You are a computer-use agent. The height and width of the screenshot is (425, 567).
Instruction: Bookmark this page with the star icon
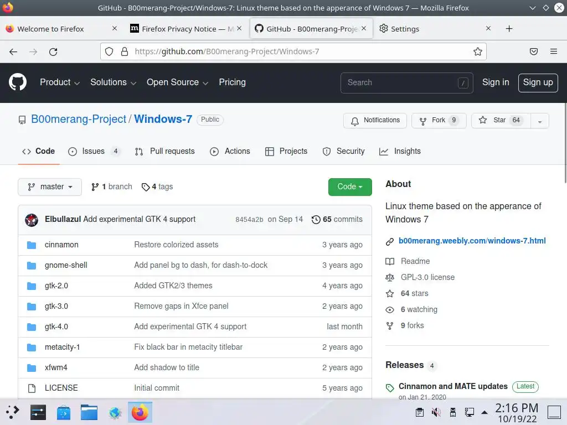pyautogui.click(x=478, y=51)
